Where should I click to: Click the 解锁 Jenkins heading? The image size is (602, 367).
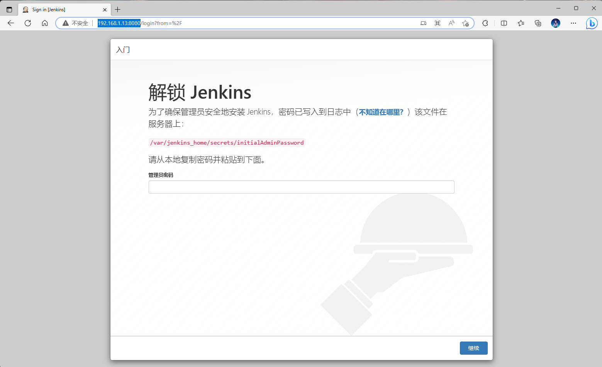[x=200, y=93]
